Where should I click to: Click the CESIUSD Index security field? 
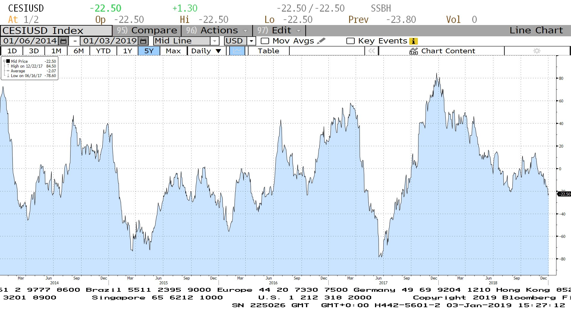56,31
